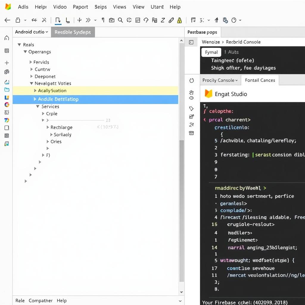This screenshot has height=305, width=305.
Task: Click the plus icon in left sidebar
Action: pos(7,63)
